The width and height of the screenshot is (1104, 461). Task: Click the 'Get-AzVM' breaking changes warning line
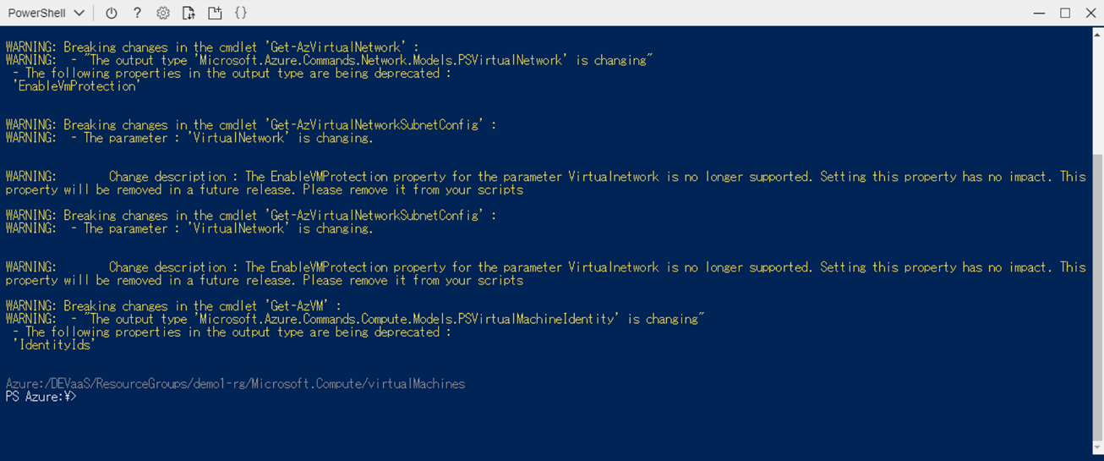pyautogui.click(x=173, y=306)
